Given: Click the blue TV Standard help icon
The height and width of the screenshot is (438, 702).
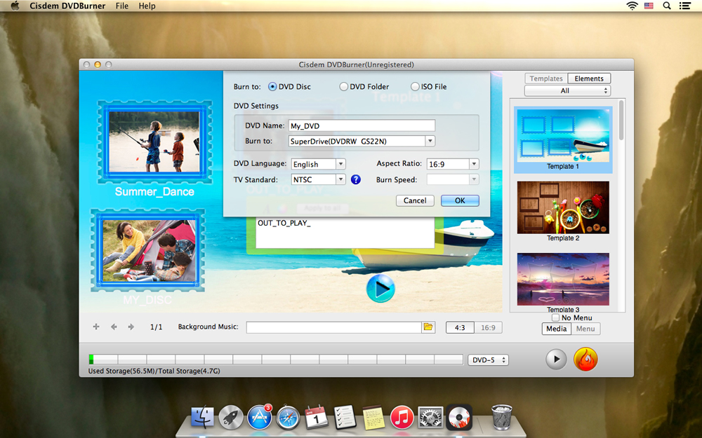Looking at the screenshot, I should 356,179.
